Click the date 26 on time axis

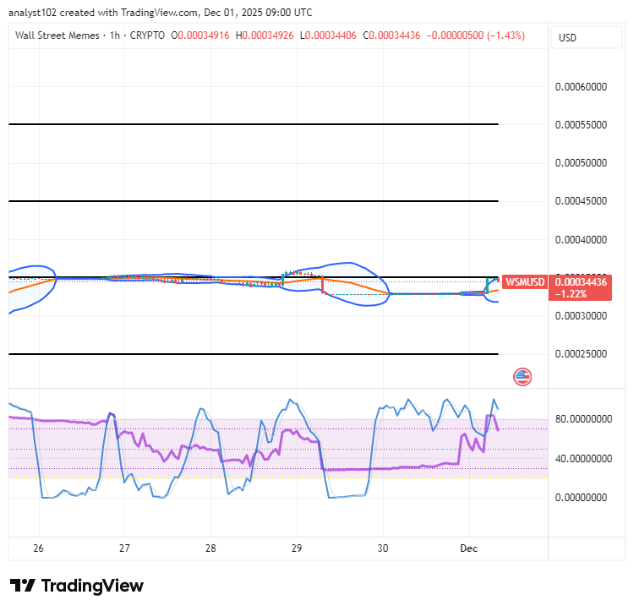pos(38,548)
